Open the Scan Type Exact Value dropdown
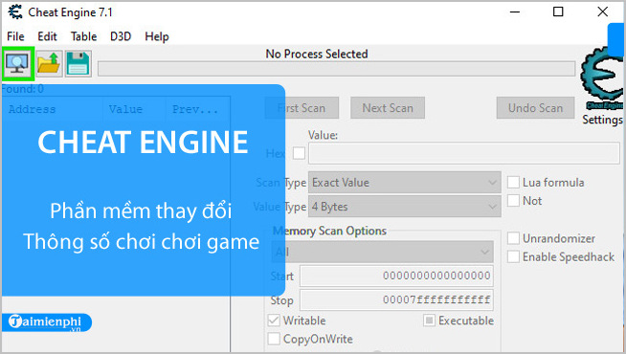Screen dimensions: 626x354 point(405,183)
